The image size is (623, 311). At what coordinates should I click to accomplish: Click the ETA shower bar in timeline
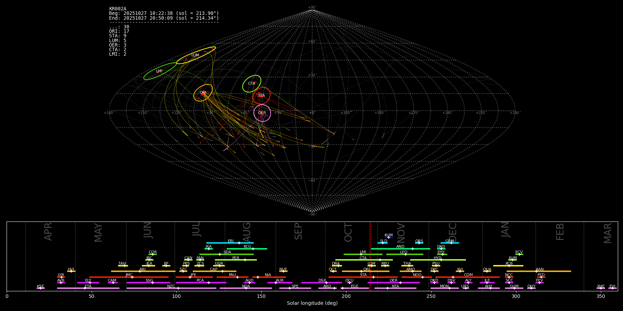click(88, 288)
